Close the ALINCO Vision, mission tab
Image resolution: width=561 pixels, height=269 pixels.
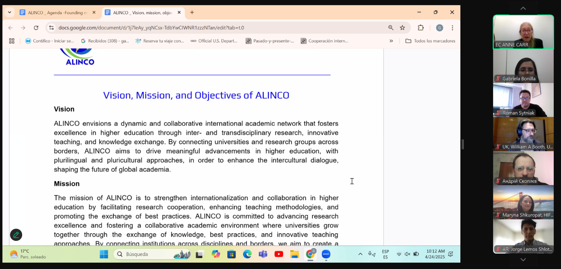coord(179,12)
